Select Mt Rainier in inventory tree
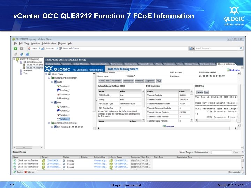 pyautogui.click(x=28, y=70)
